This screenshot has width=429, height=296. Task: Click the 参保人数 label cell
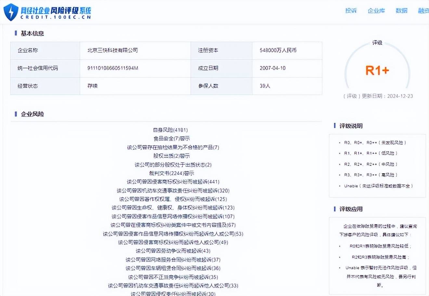tap(221, 86)
